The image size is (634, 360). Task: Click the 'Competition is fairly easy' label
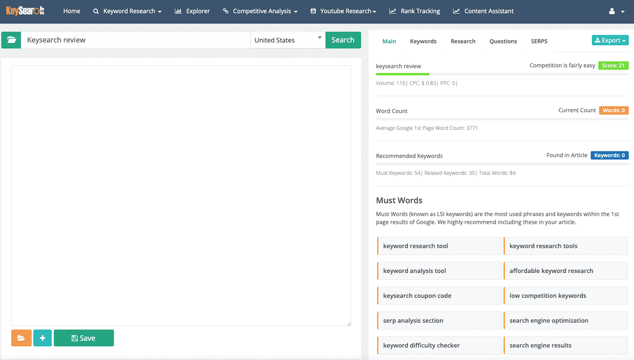pyautogui.click(x=562, y=65)
